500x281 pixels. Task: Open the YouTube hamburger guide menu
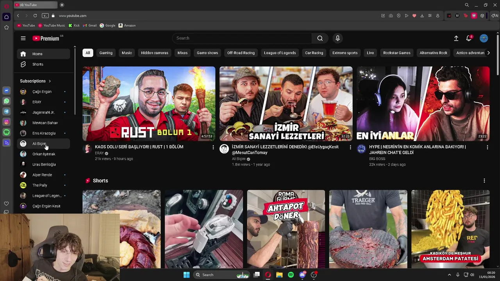pos(23,38)
